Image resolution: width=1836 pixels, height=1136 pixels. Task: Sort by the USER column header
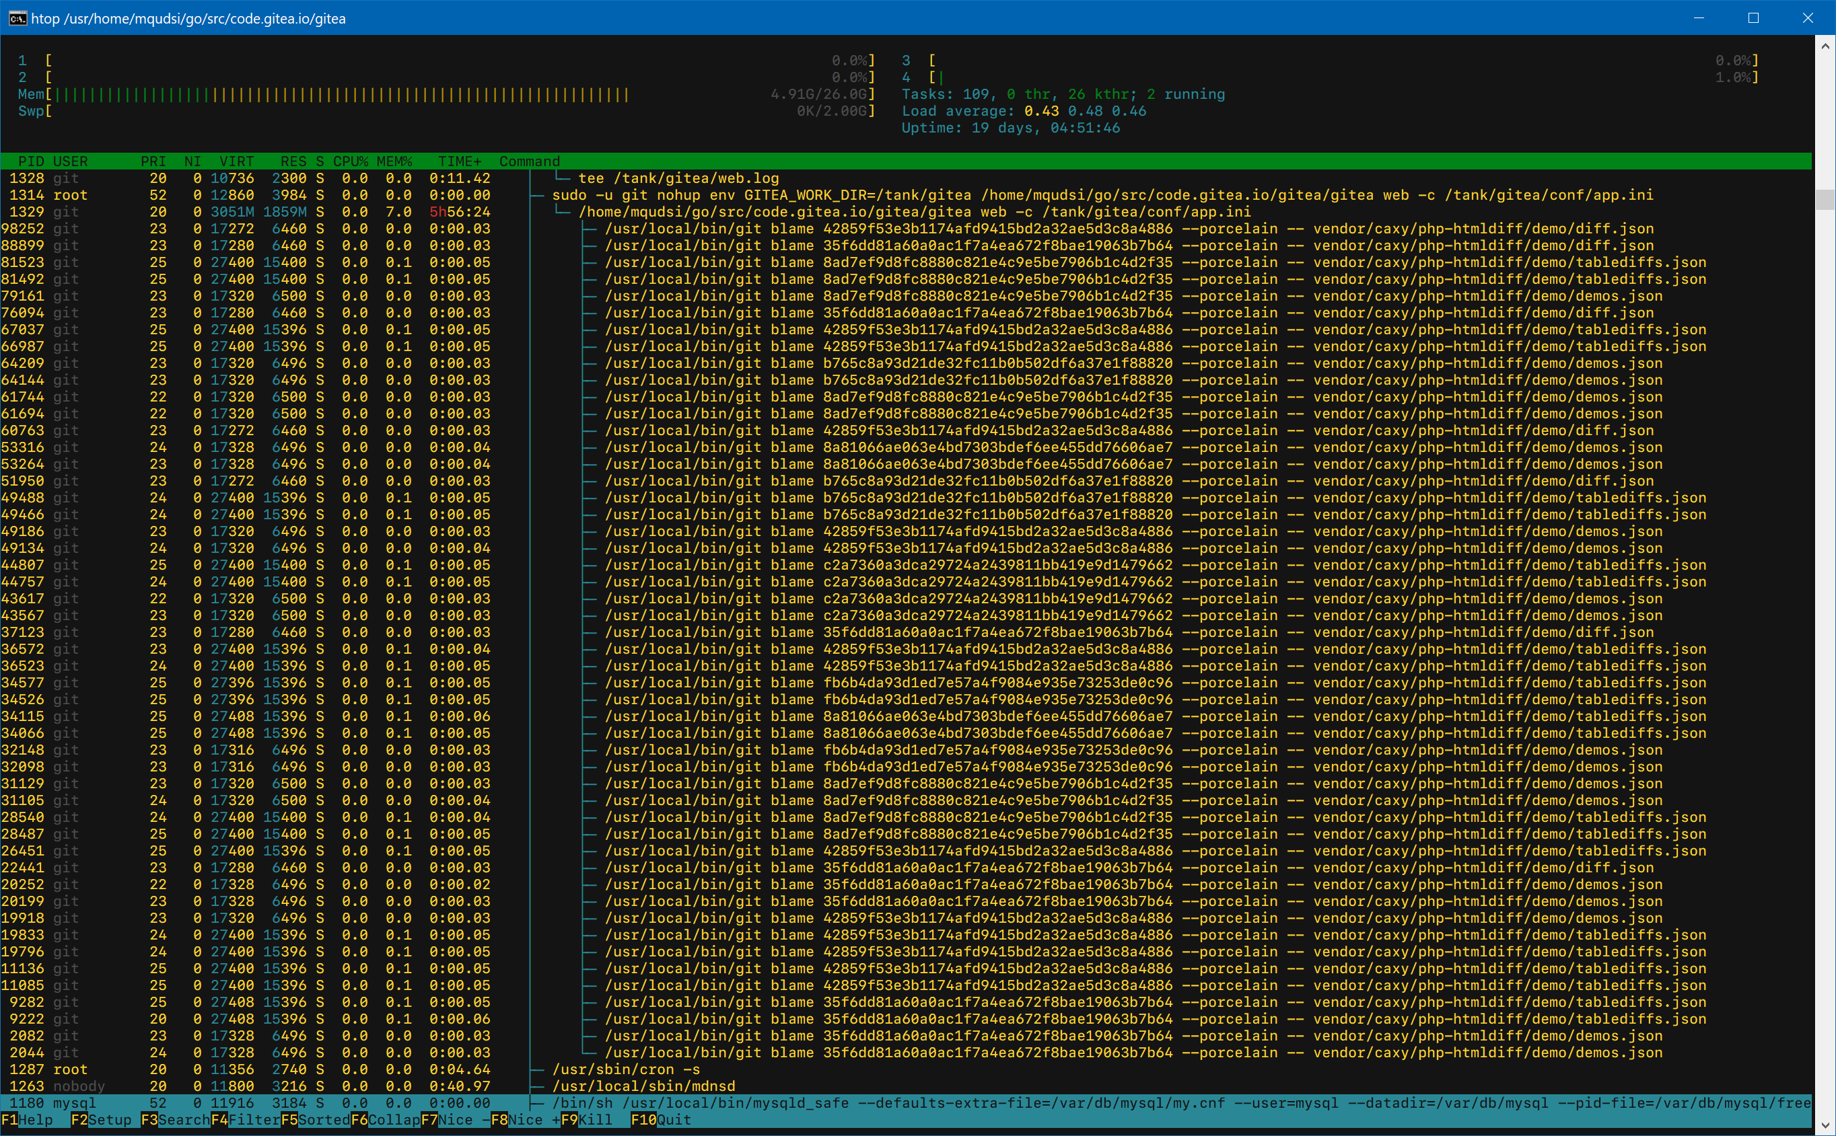71,161
